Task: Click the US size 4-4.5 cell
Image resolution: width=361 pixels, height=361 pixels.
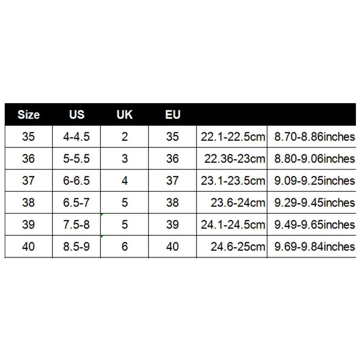Action: 76,137
